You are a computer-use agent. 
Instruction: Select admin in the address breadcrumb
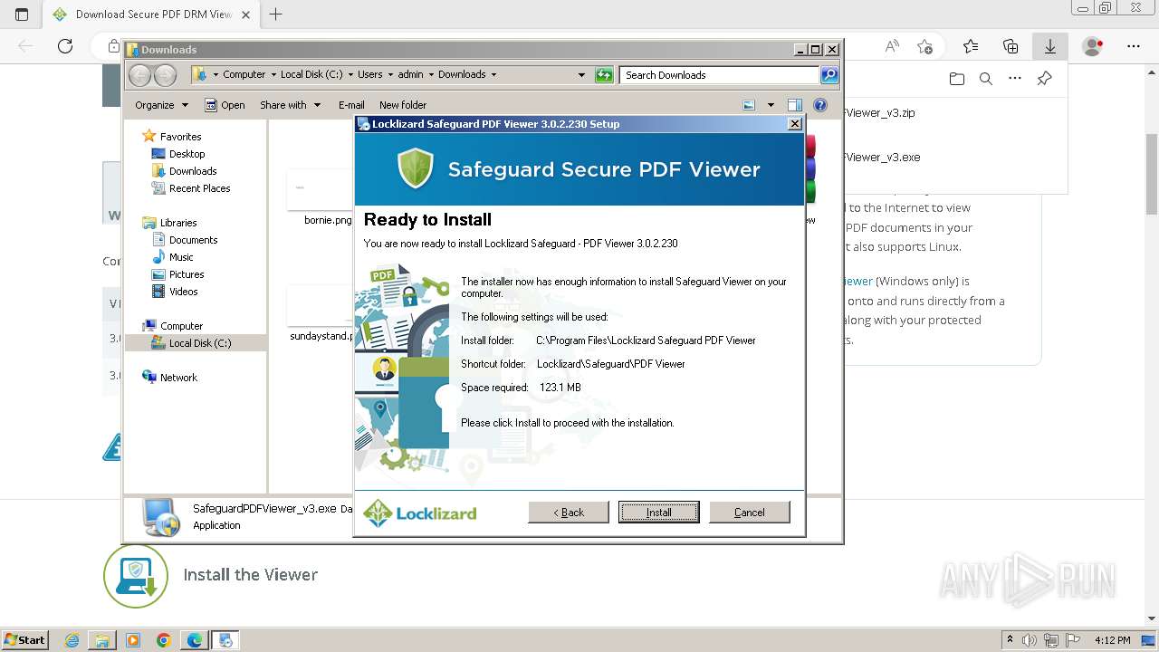pos(410,74)
